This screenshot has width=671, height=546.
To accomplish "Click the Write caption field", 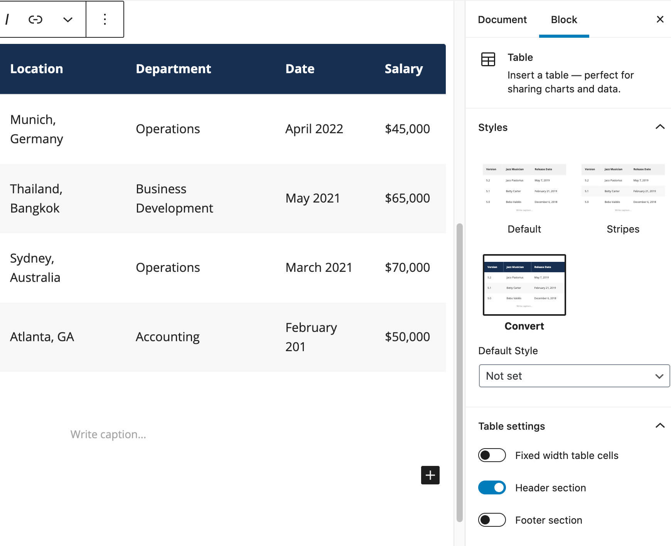I will point(108,434).
